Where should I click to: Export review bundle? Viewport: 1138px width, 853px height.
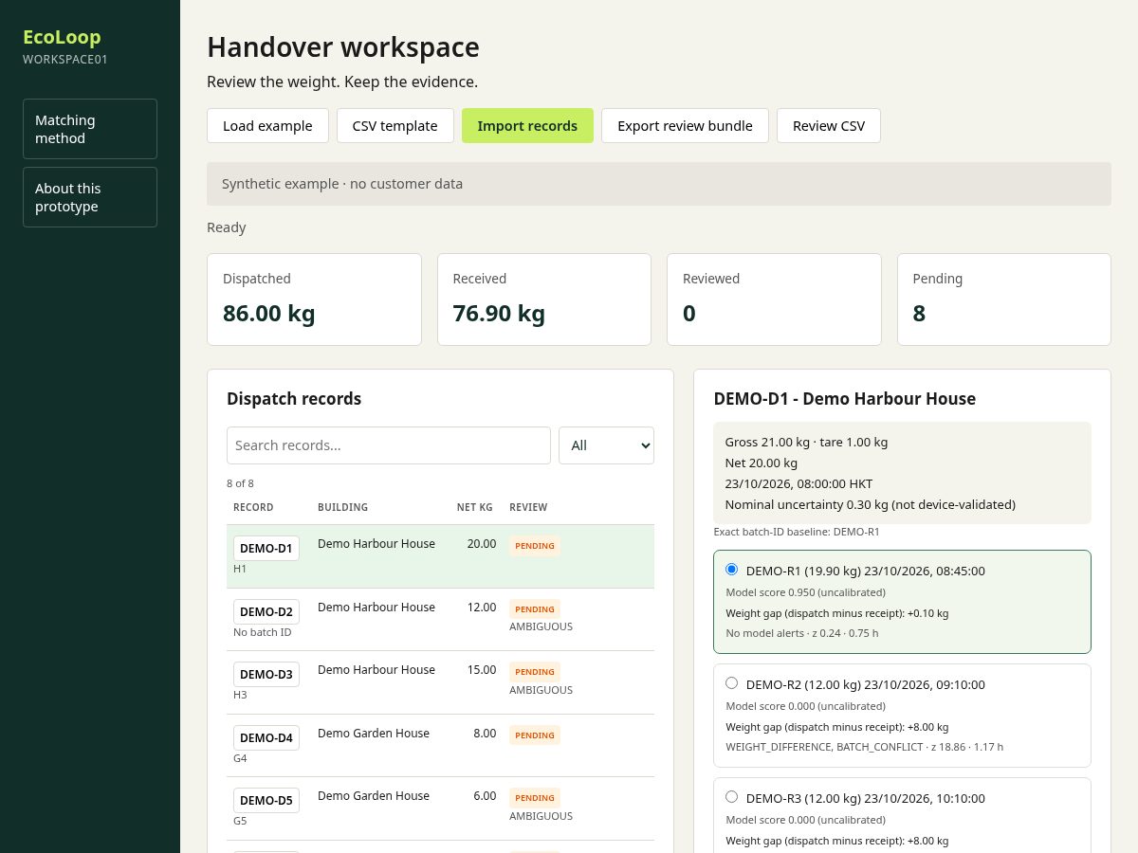click(685, 126)
